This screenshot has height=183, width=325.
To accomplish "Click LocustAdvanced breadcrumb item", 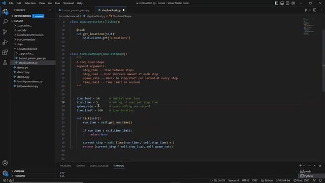I will (69, 16).
